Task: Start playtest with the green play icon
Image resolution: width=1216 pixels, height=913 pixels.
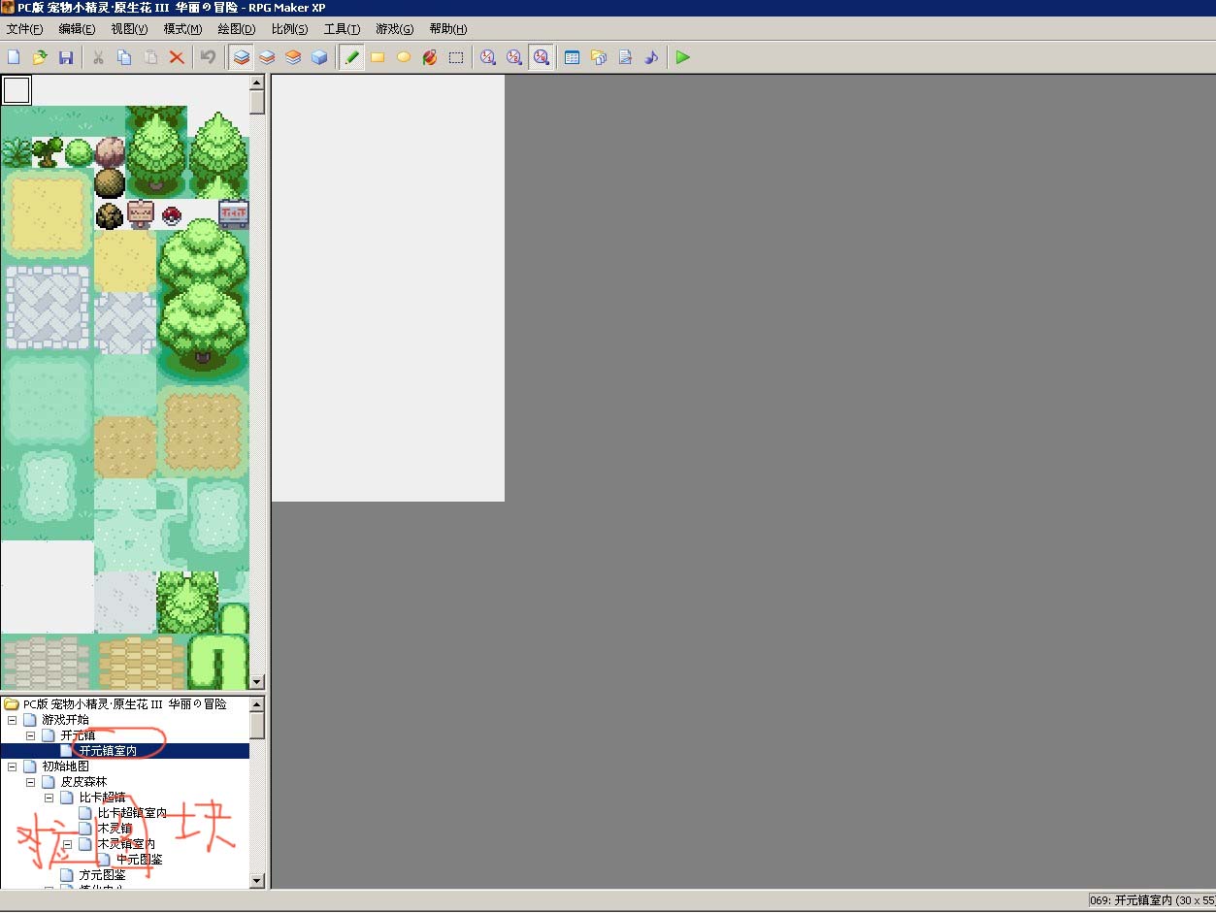Action: pyautogui.click(x=683, y=57)
